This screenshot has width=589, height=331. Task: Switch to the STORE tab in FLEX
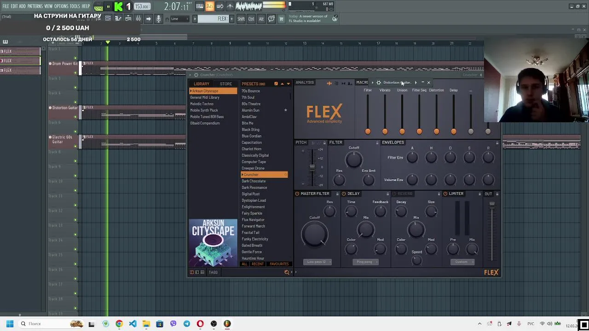point(225,84)
